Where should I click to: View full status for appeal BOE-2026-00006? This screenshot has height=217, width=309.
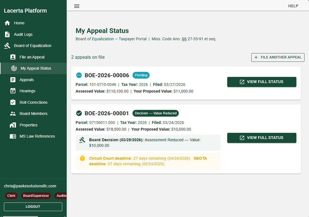click(262, 82)
